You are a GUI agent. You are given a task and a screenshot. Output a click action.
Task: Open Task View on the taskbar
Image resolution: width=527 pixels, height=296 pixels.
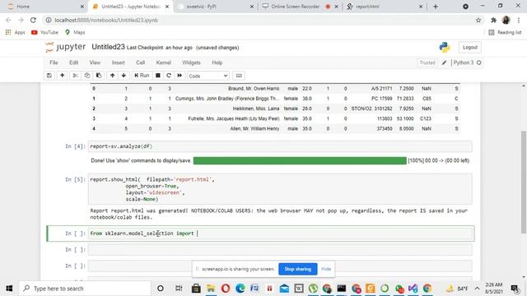179,289
